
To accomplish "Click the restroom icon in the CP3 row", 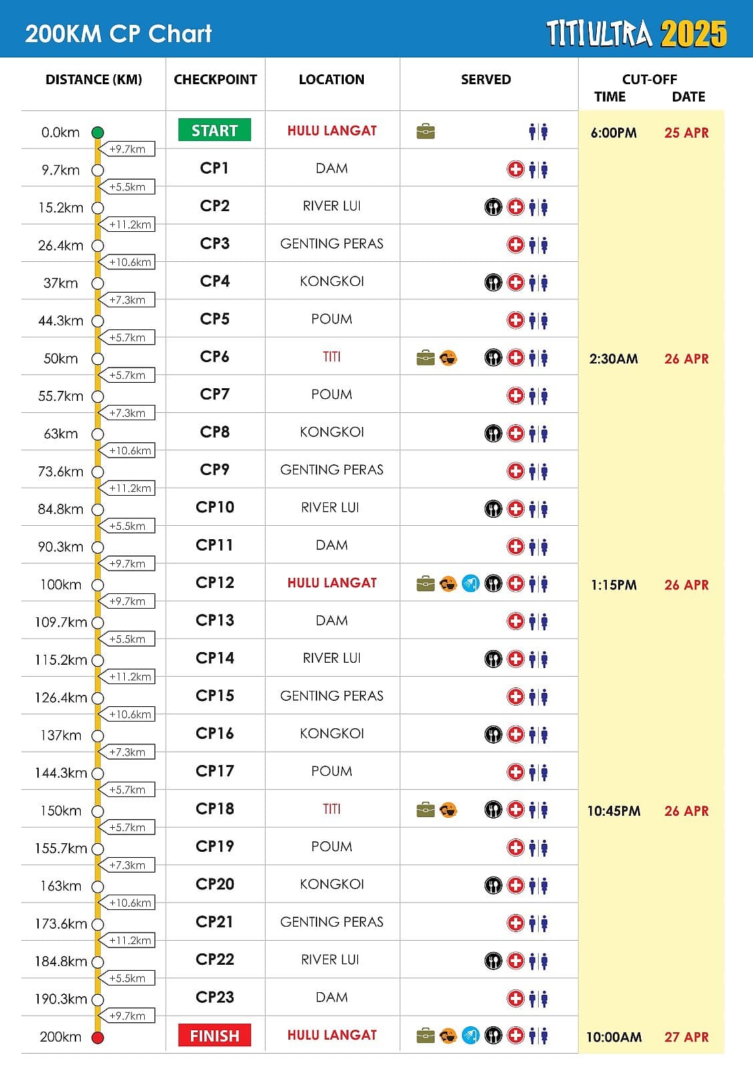I will (x=538, y=245).
